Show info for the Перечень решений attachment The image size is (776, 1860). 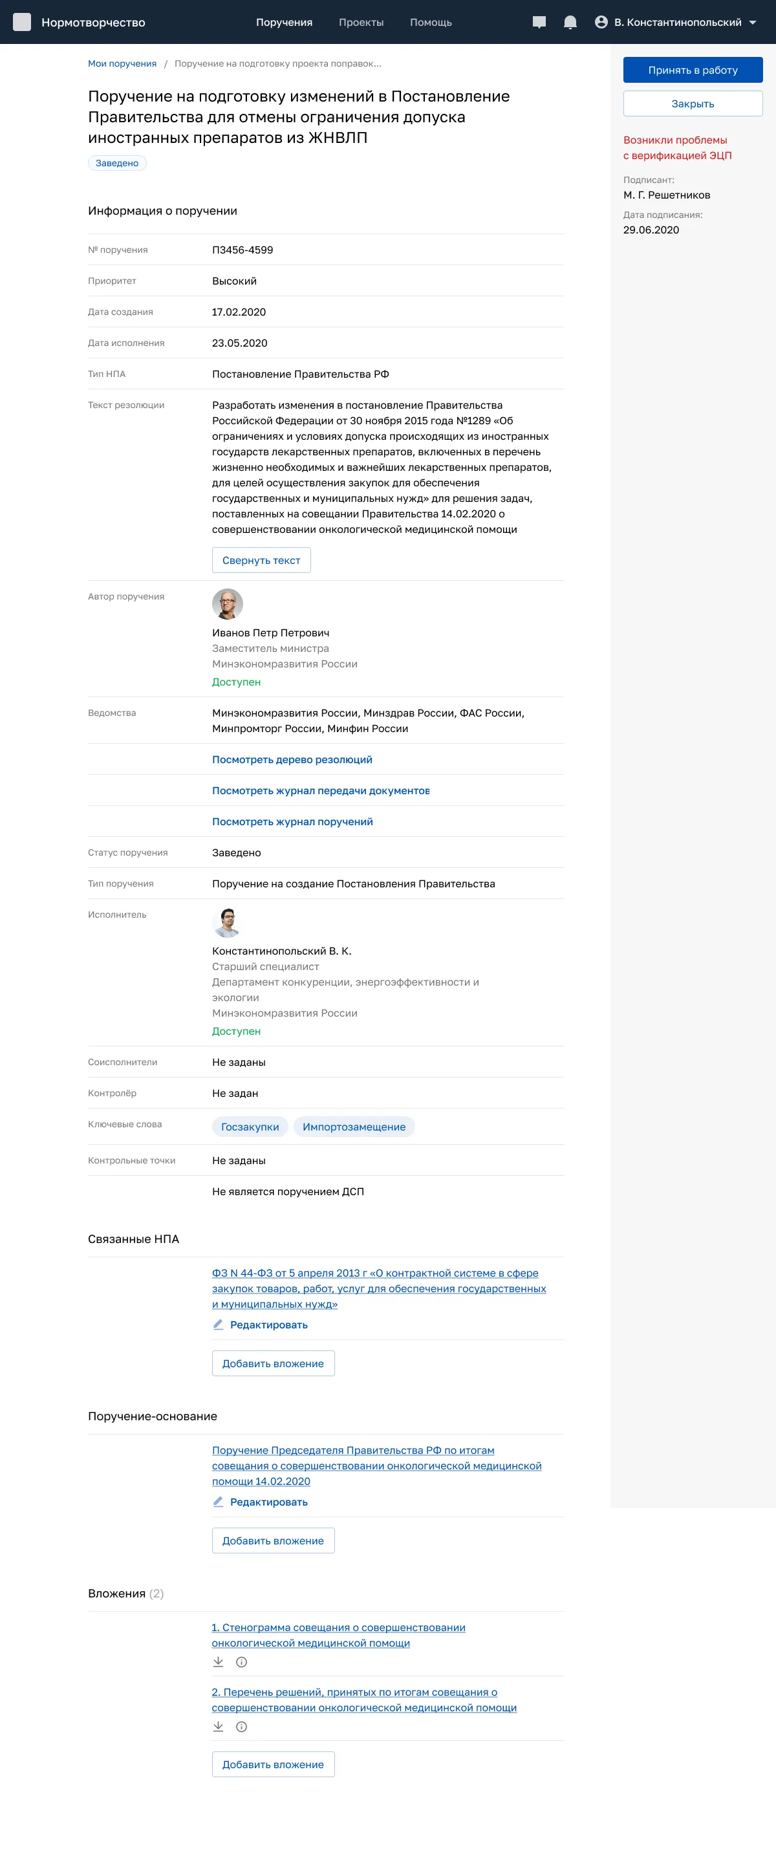click(x=242, y=1726)
